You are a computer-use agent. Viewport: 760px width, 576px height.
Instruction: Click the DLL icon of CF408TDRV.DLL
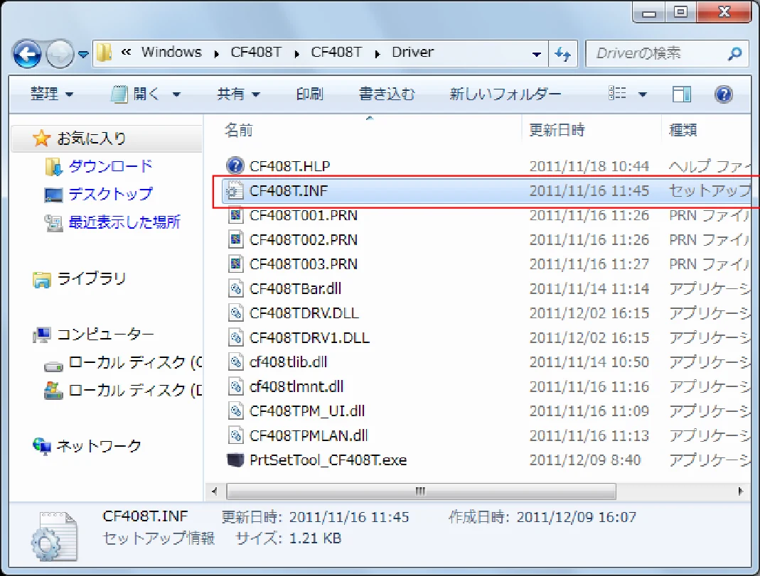coord(235,313)
